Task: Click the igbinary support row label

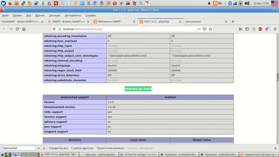Action: click(x=55, y=122)
